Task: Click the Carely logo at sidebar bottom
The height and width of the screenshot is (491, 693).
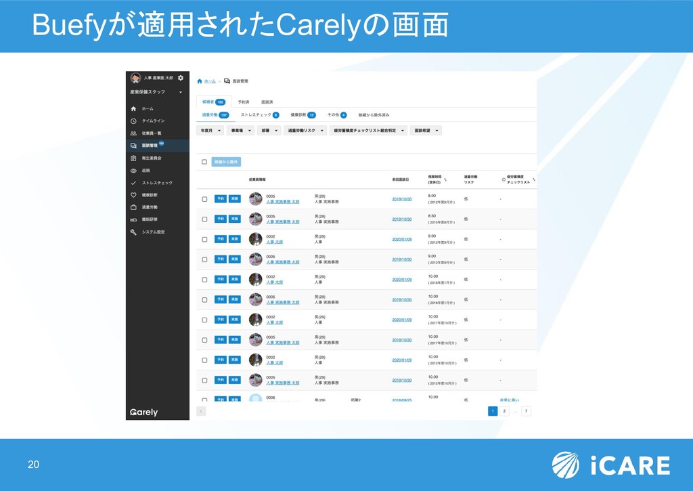Action: point(143,412)
